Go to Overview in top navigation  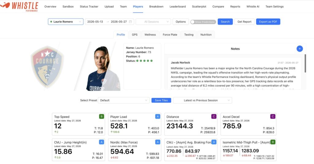(x=50, y=6)
